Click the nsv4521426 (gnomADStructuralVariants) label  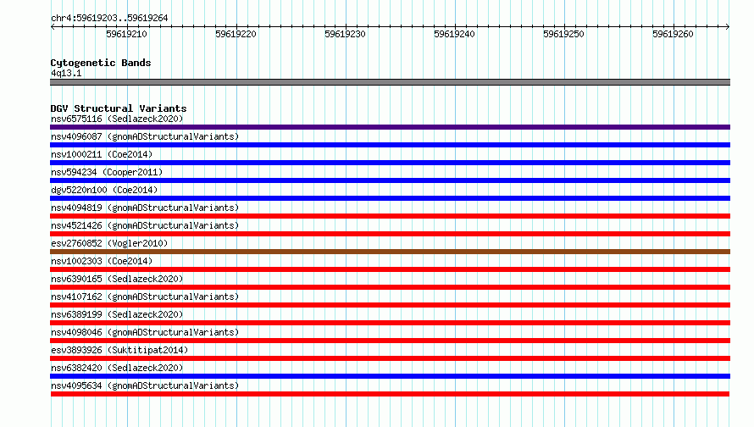[x=145, y=225]
